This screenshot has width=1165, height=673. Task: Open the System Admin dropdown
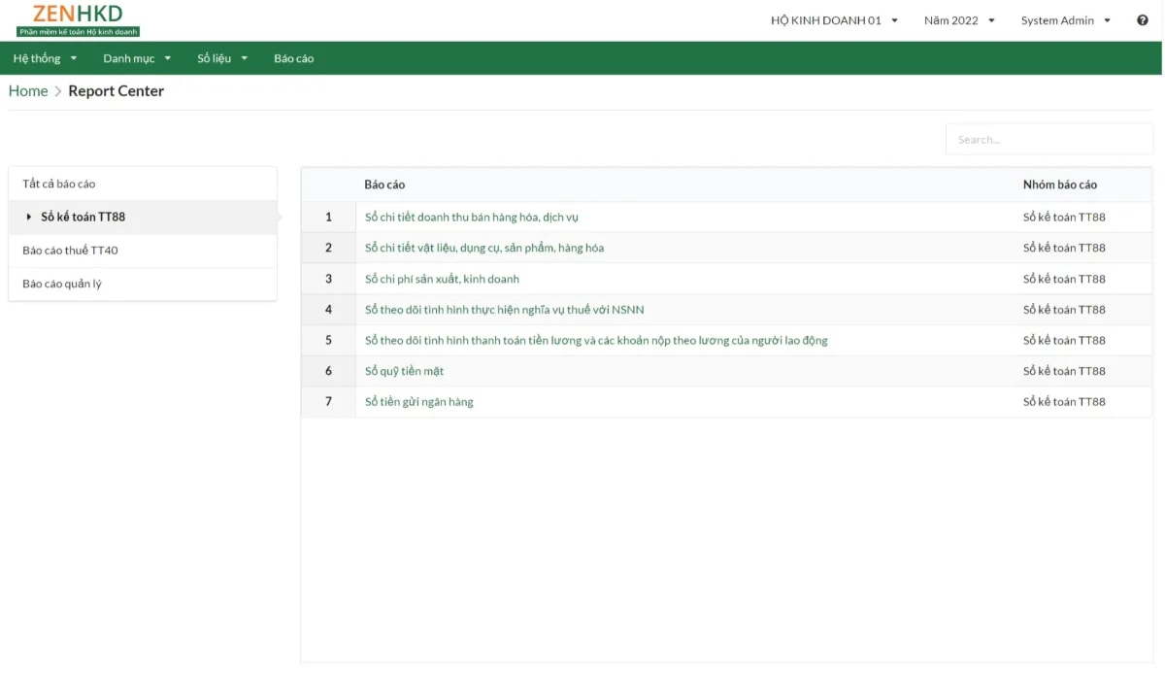tap(1063, 19)
